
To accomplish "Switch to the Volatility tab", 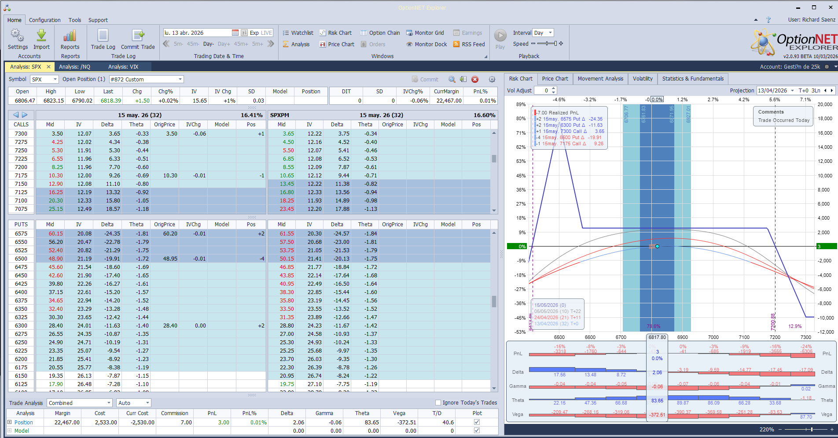I will tap(643, 79).
